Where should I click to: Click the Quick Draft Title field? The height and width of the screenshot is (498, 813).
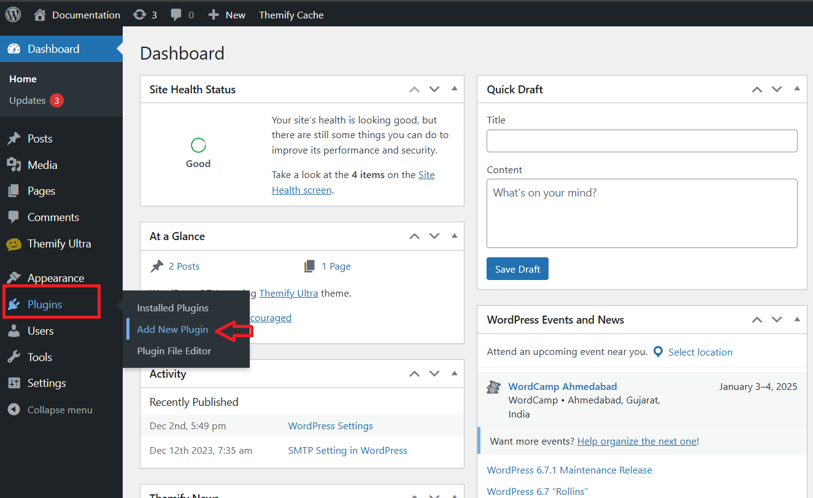pyautogui.click(x=642, y=141)
